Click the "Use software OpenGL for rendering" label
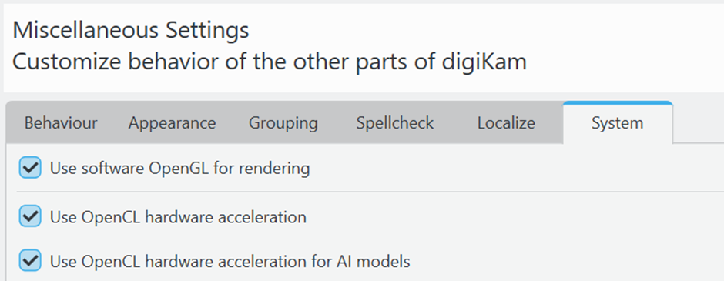The width and height of the screenshot is (724, 281). click(x=179, y=169)
